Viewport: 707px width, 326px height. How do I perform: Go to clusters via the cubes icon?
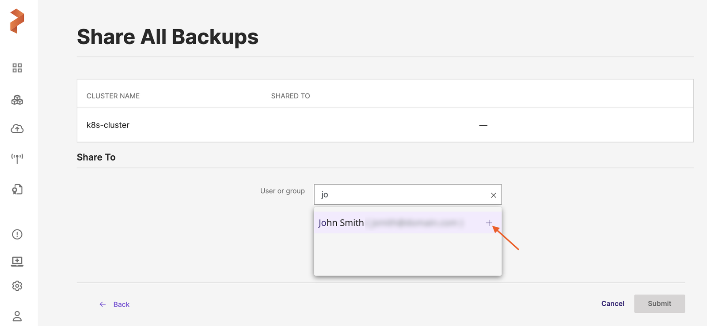coord(17,100)
